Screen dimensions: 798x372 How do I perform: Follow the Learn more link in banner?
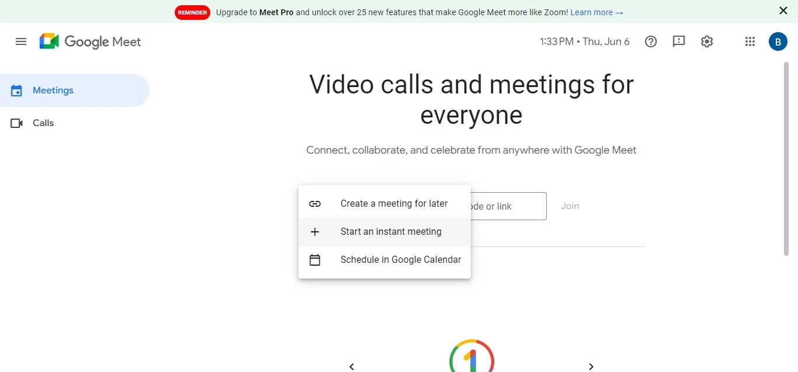tap(597, 12)
